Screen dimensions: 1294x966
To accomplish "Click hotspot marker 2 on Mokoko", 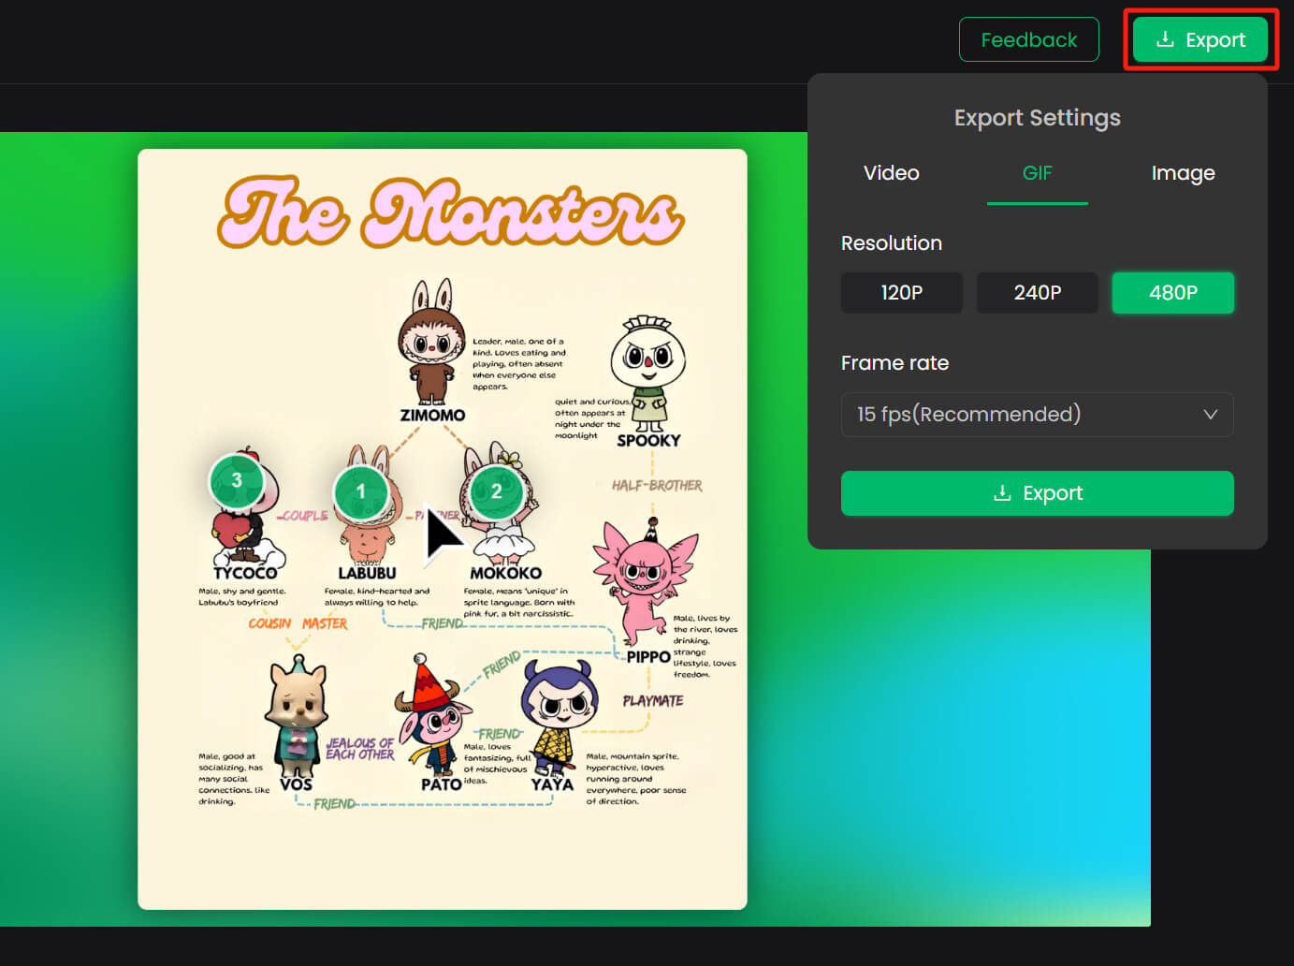I will pyautogui.click(x=497, y=490).
